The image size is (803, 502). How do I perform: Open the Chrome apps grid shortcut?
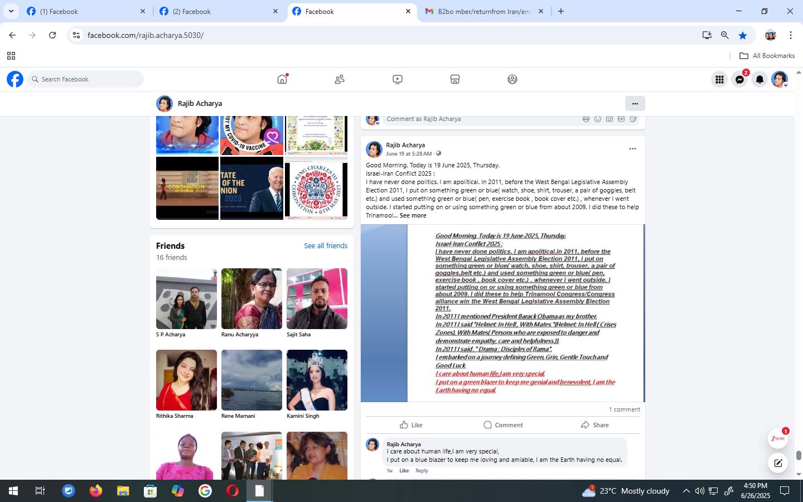(x=11, y=56)
